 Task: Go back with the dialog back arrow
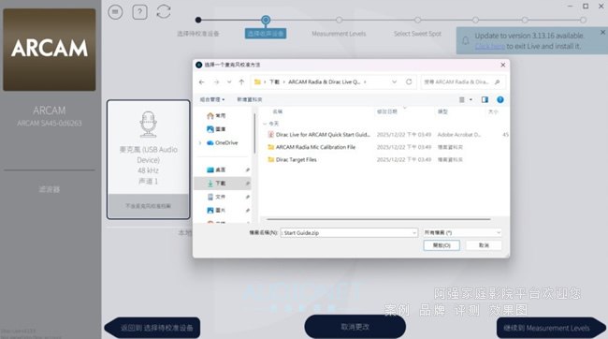point(202,81)
